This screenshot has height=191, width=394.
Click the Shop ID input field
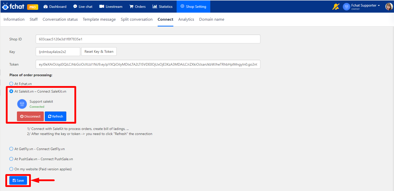pos(148,39)
